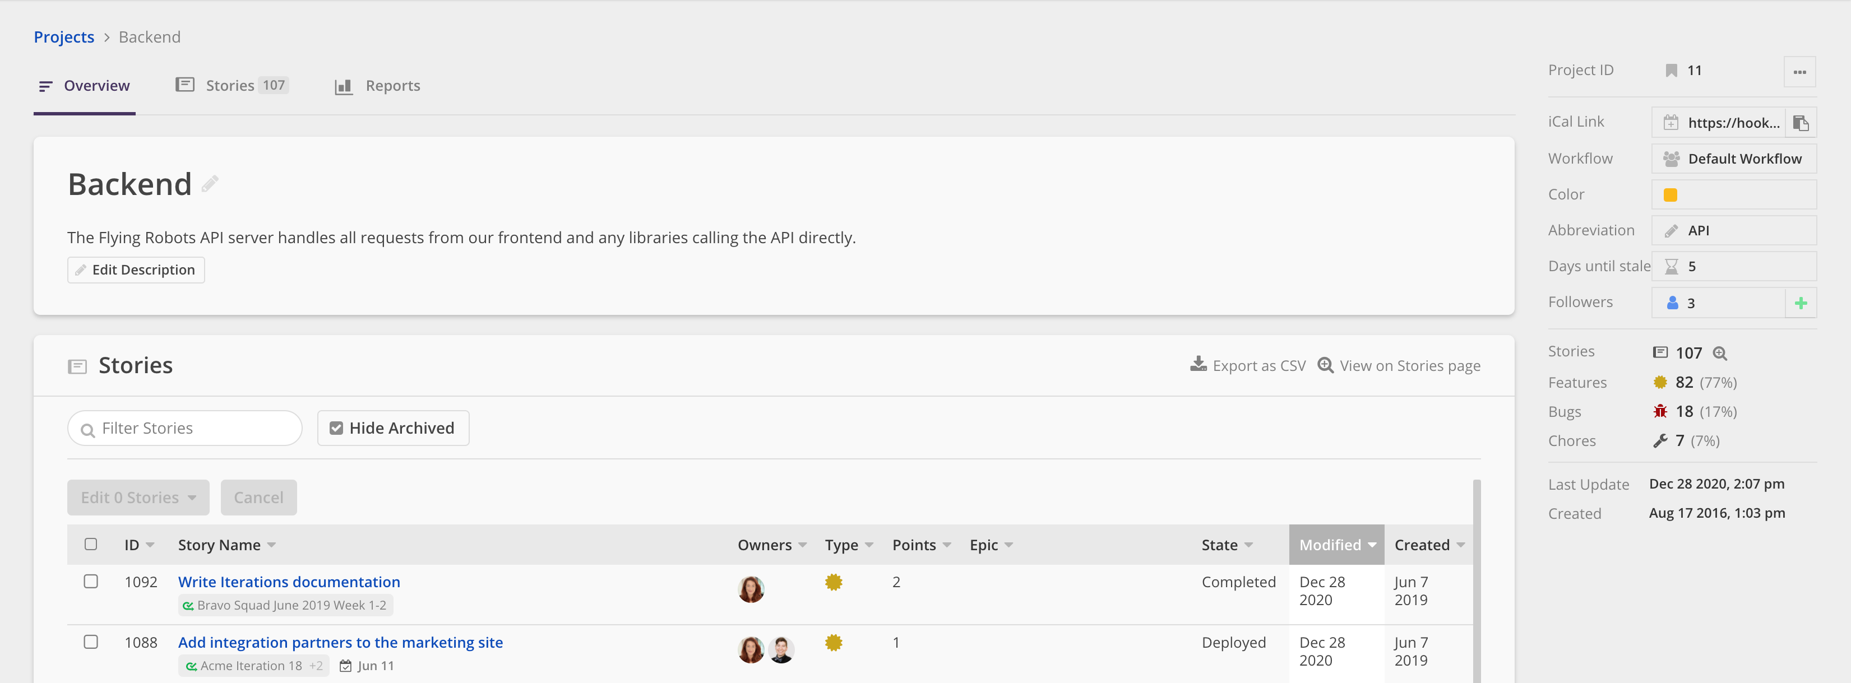Click the Default Workflow field
Image resolution: width=1851 pixels, height=683 pixels.
pyautogui.click(x=1733, y=159)
